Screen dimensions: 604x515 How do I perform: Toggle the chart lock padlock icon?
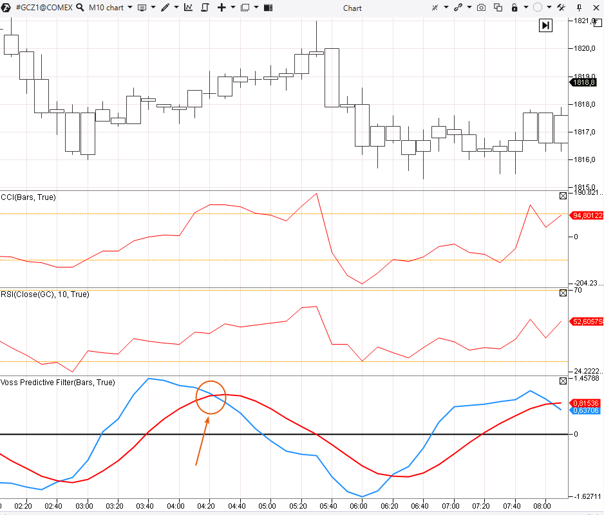pyautogui.click(x=514, y=8)
